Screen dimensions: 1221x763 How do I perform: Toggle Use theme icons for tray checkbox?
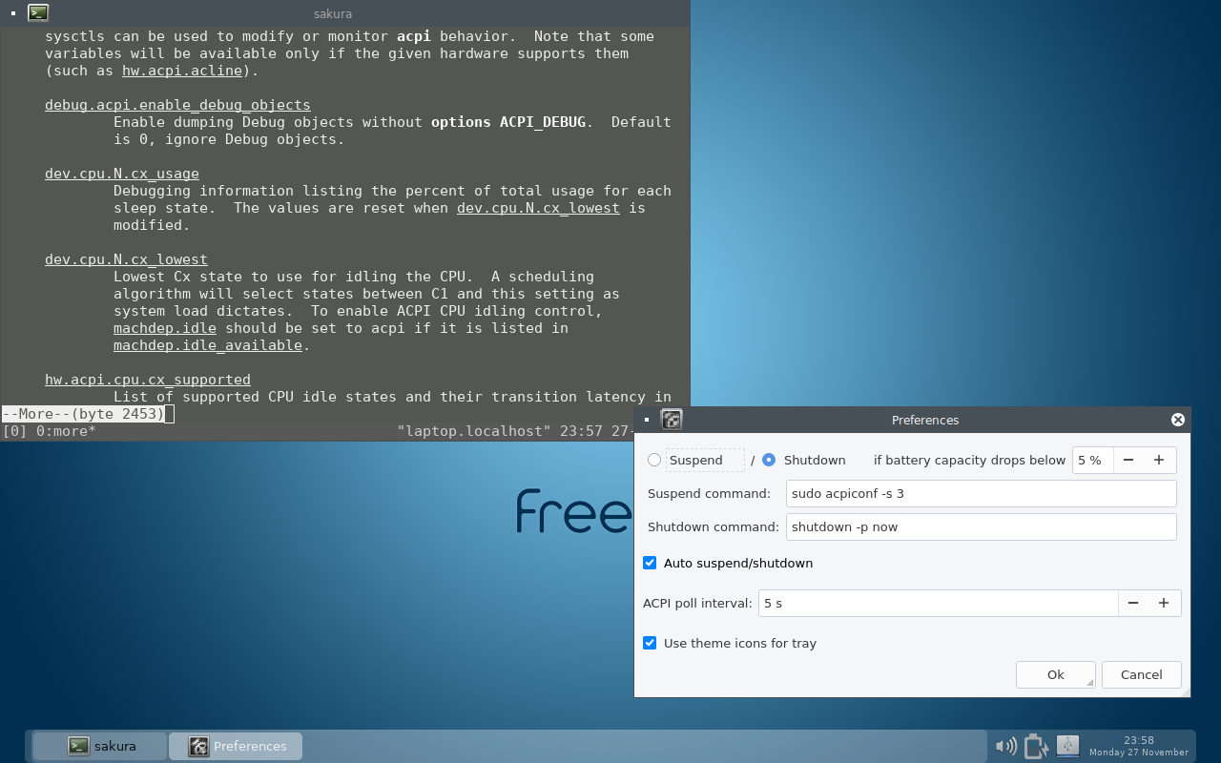(x=650, y=643)
